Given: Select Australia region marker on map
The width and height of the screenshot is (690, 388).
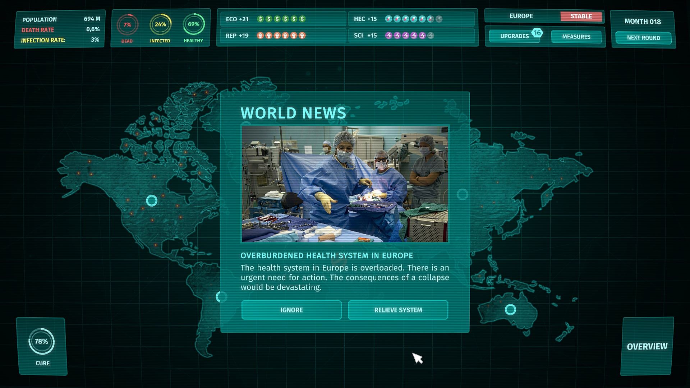Looking at the screenshot, I should click(510, 309).
